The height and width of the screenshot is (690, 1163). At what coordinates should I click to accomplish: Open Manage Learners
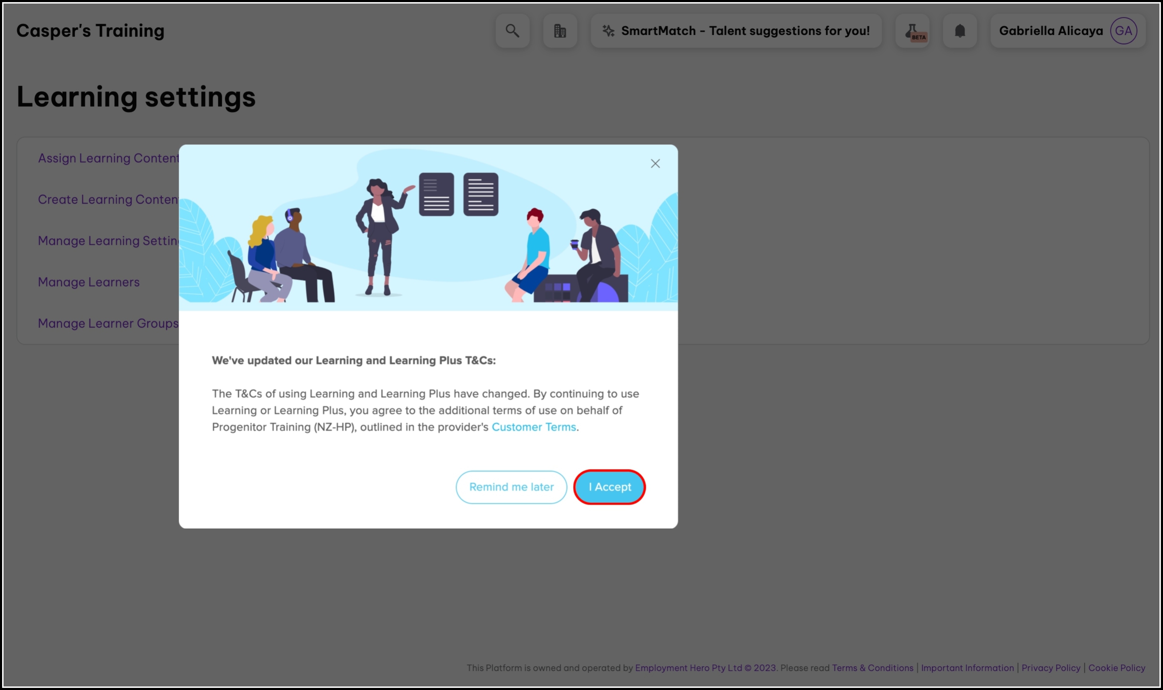tap(89, 282)
